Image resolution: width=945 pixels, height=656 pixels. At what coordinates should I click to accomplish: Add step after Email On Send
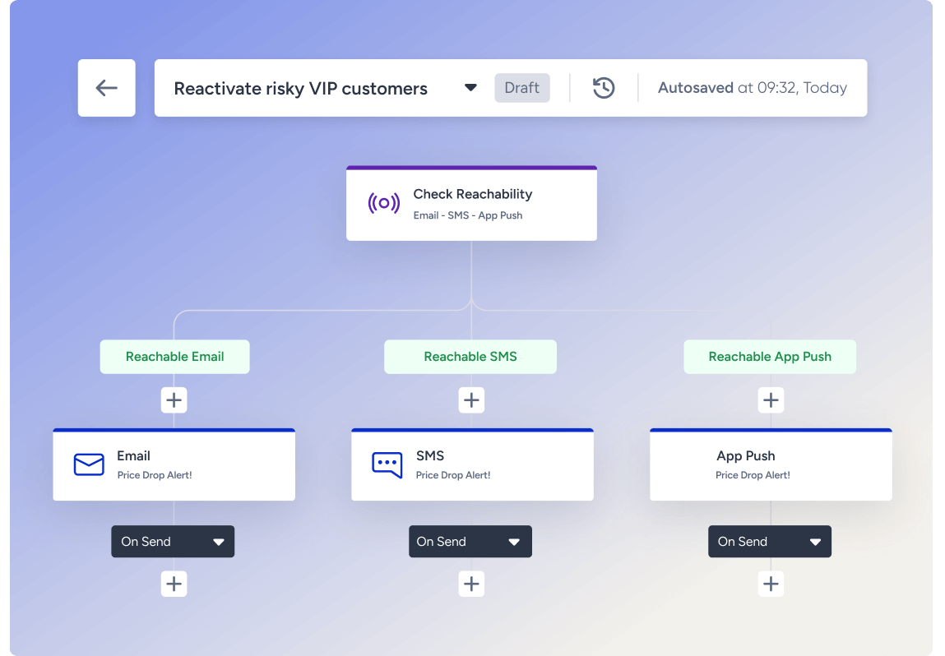pos(174,584)
